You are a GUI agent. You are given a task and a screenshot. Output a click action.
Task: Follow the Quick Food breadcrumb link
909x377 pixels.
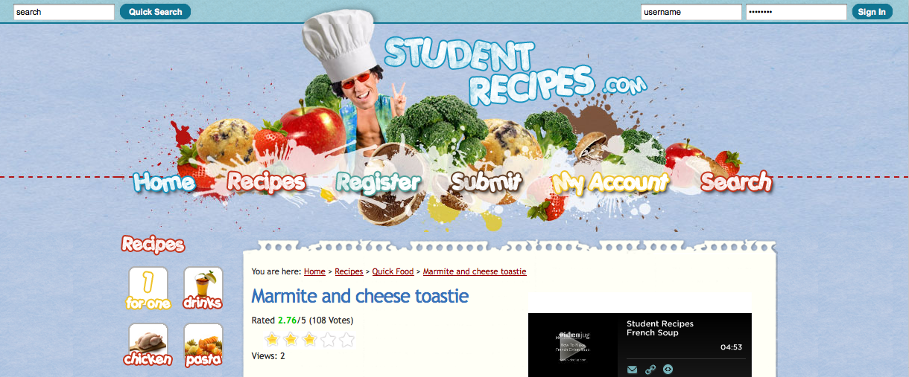click(393, 272)
